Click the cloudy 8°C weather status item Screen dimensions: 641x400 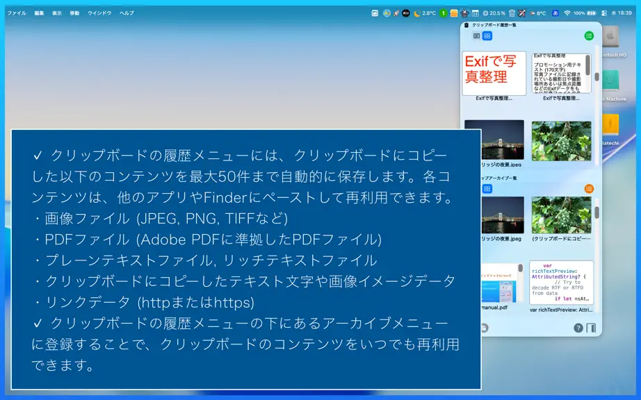tap(537, 13)
